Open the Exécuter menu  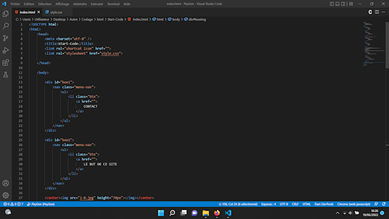tap(97, 4)
